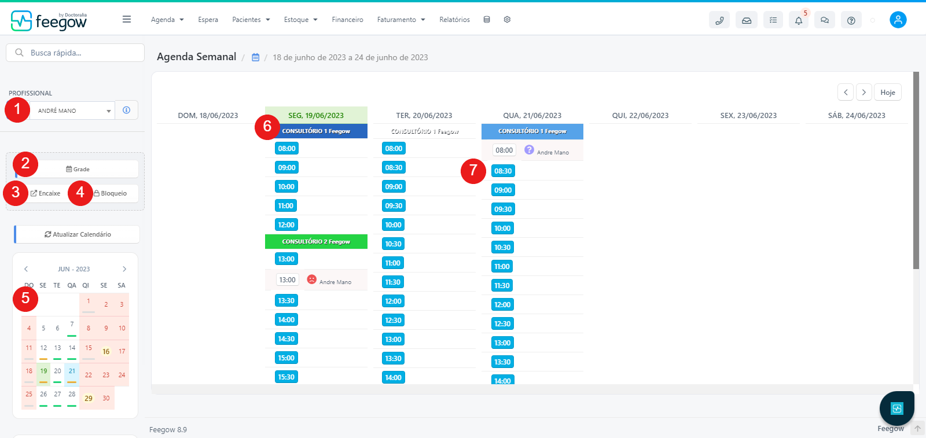Click in the Busca rápida search field
The height and width of the screenshot is (438, 926).
[x=75, y=53]
